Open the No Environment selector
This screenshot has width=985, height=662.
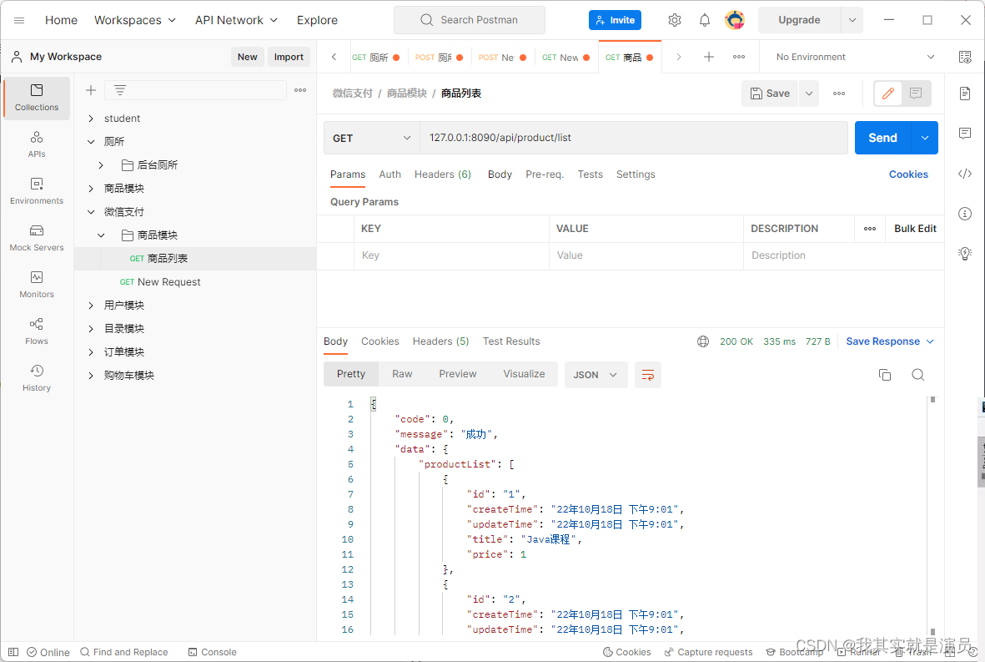856,58
